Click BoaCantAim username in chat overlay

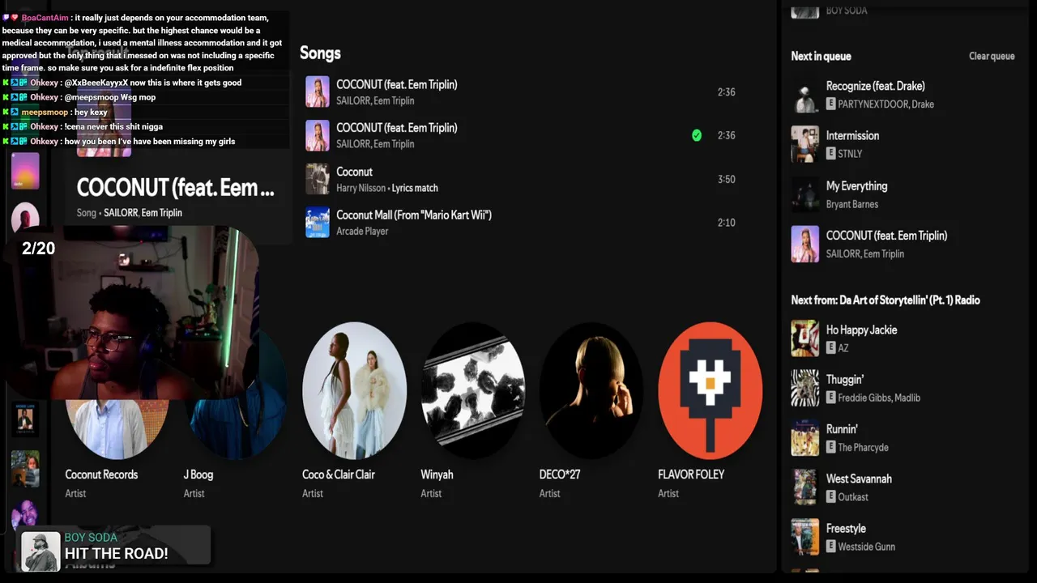pyautogui.click(x=45, y=18)
